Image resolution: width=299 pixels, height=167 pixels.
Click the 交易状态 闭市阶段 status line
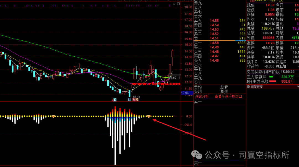click(x=270, y=72)
